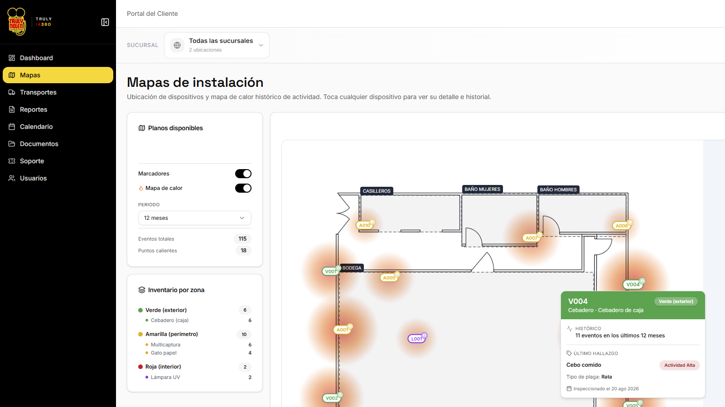Click the Cebo comido finding text

(584, 365)
